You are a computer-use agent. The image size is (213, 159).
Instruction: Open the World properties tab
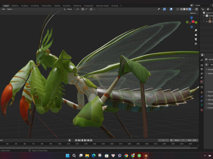202,82
